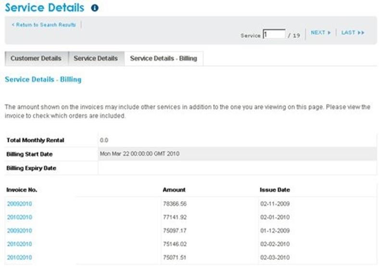This screenshot has width=379, height=267.
Task: Open invoice 20102010 with amount 75146.02
Action: tap(20, 244)
